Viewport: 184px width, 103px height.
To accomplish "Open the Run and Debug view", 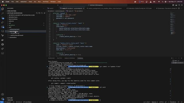I will coord(3,22).
